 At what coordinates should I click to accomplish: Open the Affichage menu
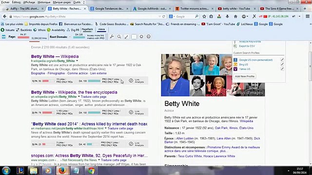[29, 2]
